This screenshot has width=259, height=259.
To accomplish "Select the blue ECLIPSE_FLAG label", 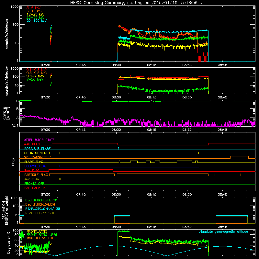I will click(x=35, y=166).
